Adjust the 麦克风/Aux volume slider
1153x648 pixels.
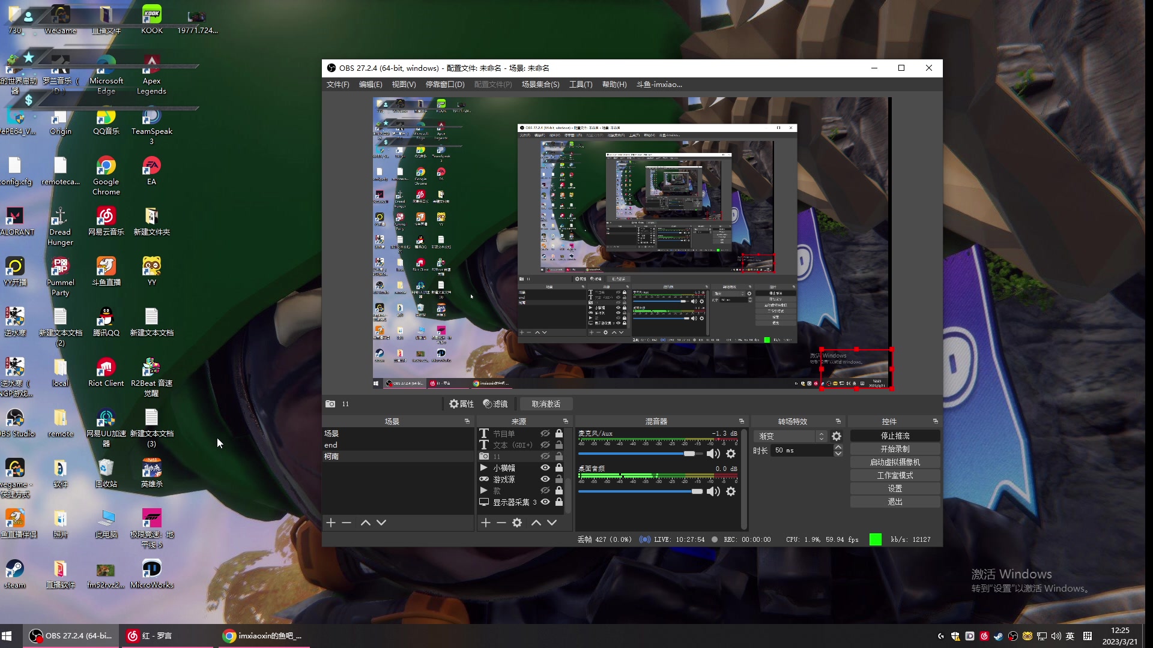[689, 454]
